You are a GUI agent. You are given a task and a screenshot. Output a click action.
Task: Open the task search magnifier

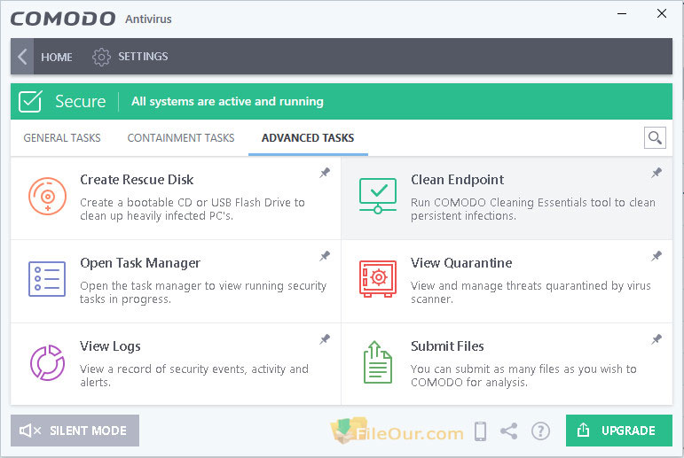tap(655, 137)
